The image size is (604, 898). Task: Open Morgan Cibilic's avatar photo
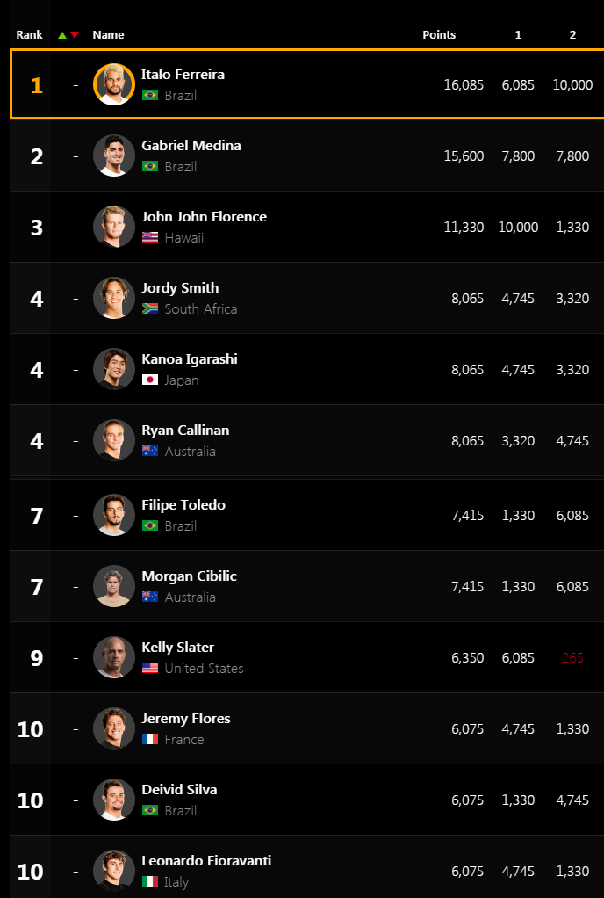(114, 586)
